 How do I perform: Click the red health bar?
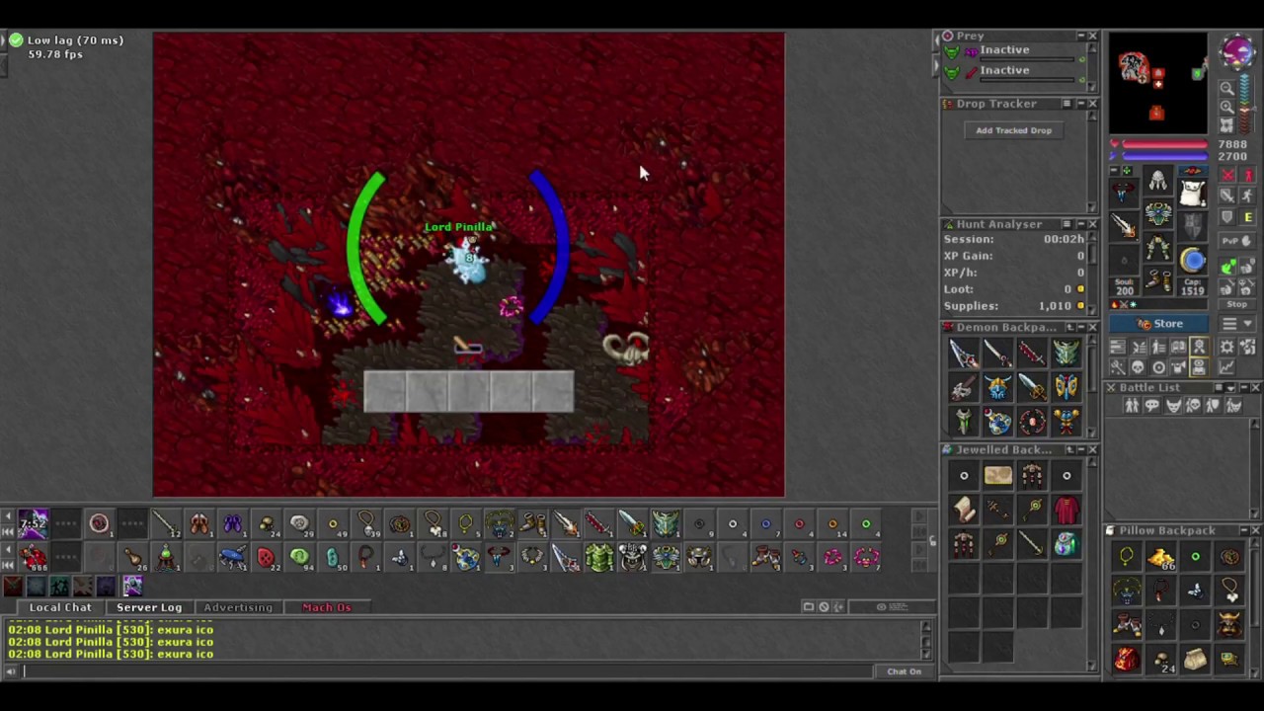pos(1164,144)
